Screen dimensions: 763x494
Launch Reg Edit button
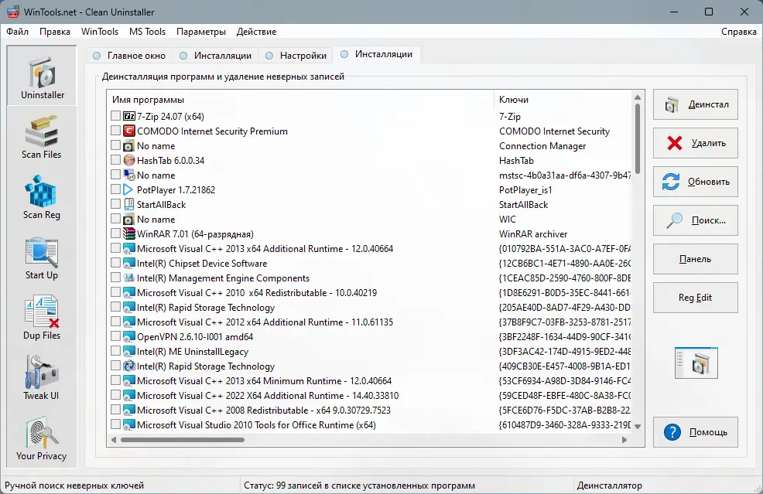696,298
